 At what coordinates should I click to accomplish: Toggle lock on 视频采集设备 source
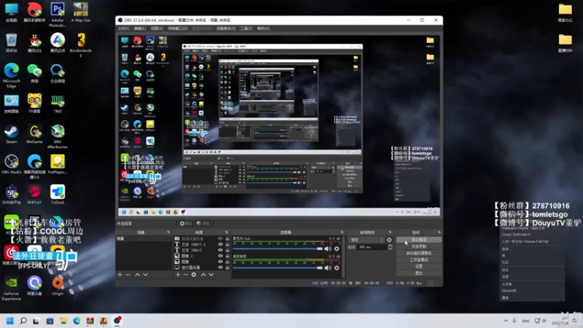[x=227, y=239]
